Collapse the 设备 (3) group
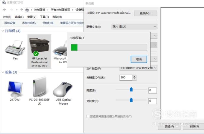The image size is (204, 134). point(3,72)
